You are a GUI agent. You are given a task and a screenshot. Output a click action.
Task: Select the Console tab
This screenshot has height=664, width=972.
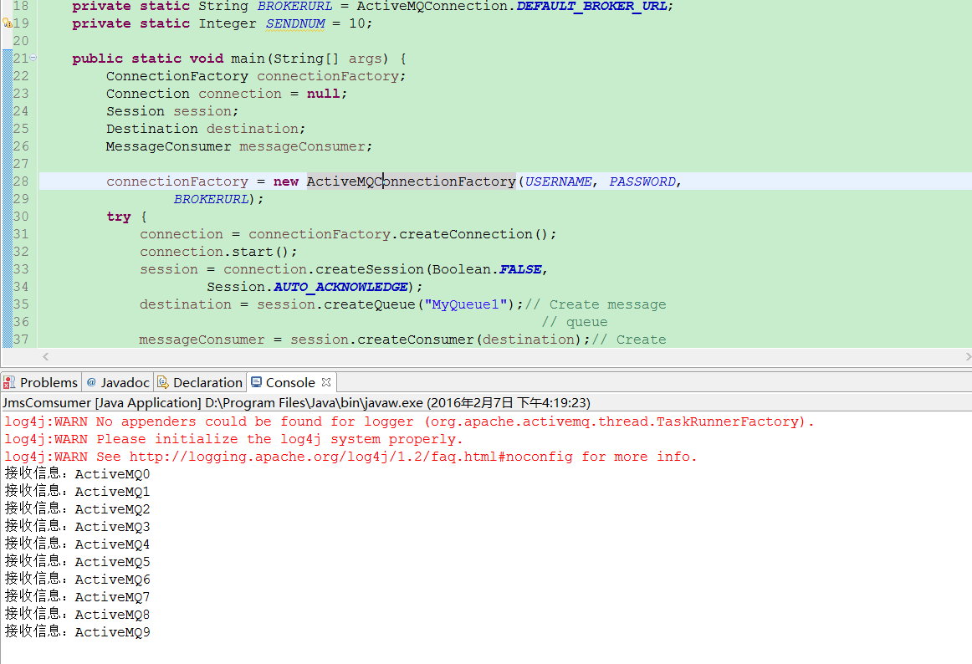290,382
